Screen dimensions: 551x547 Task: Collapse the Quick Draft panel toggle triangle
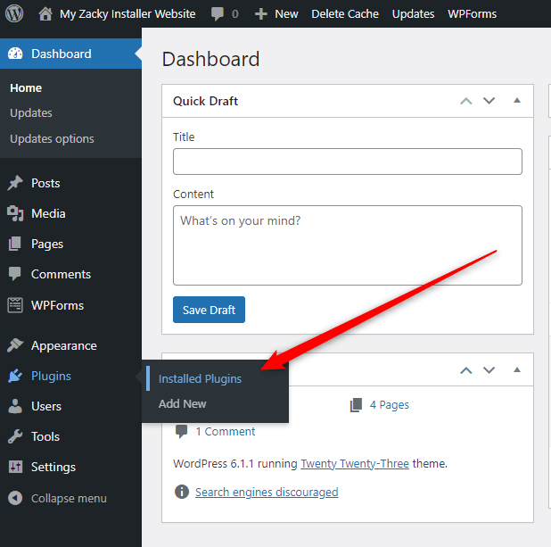click(x=516, y=101)
